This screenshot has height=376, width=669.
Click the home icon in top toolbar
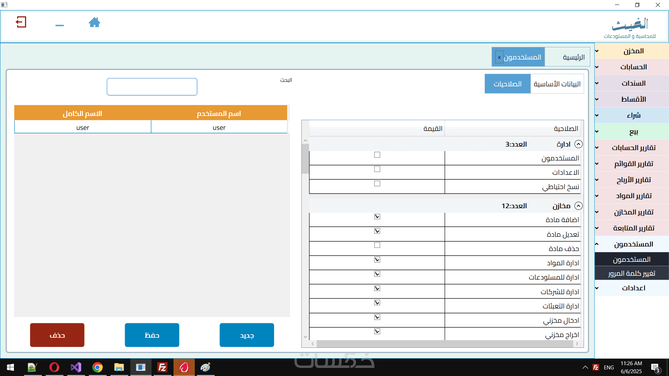94,22
